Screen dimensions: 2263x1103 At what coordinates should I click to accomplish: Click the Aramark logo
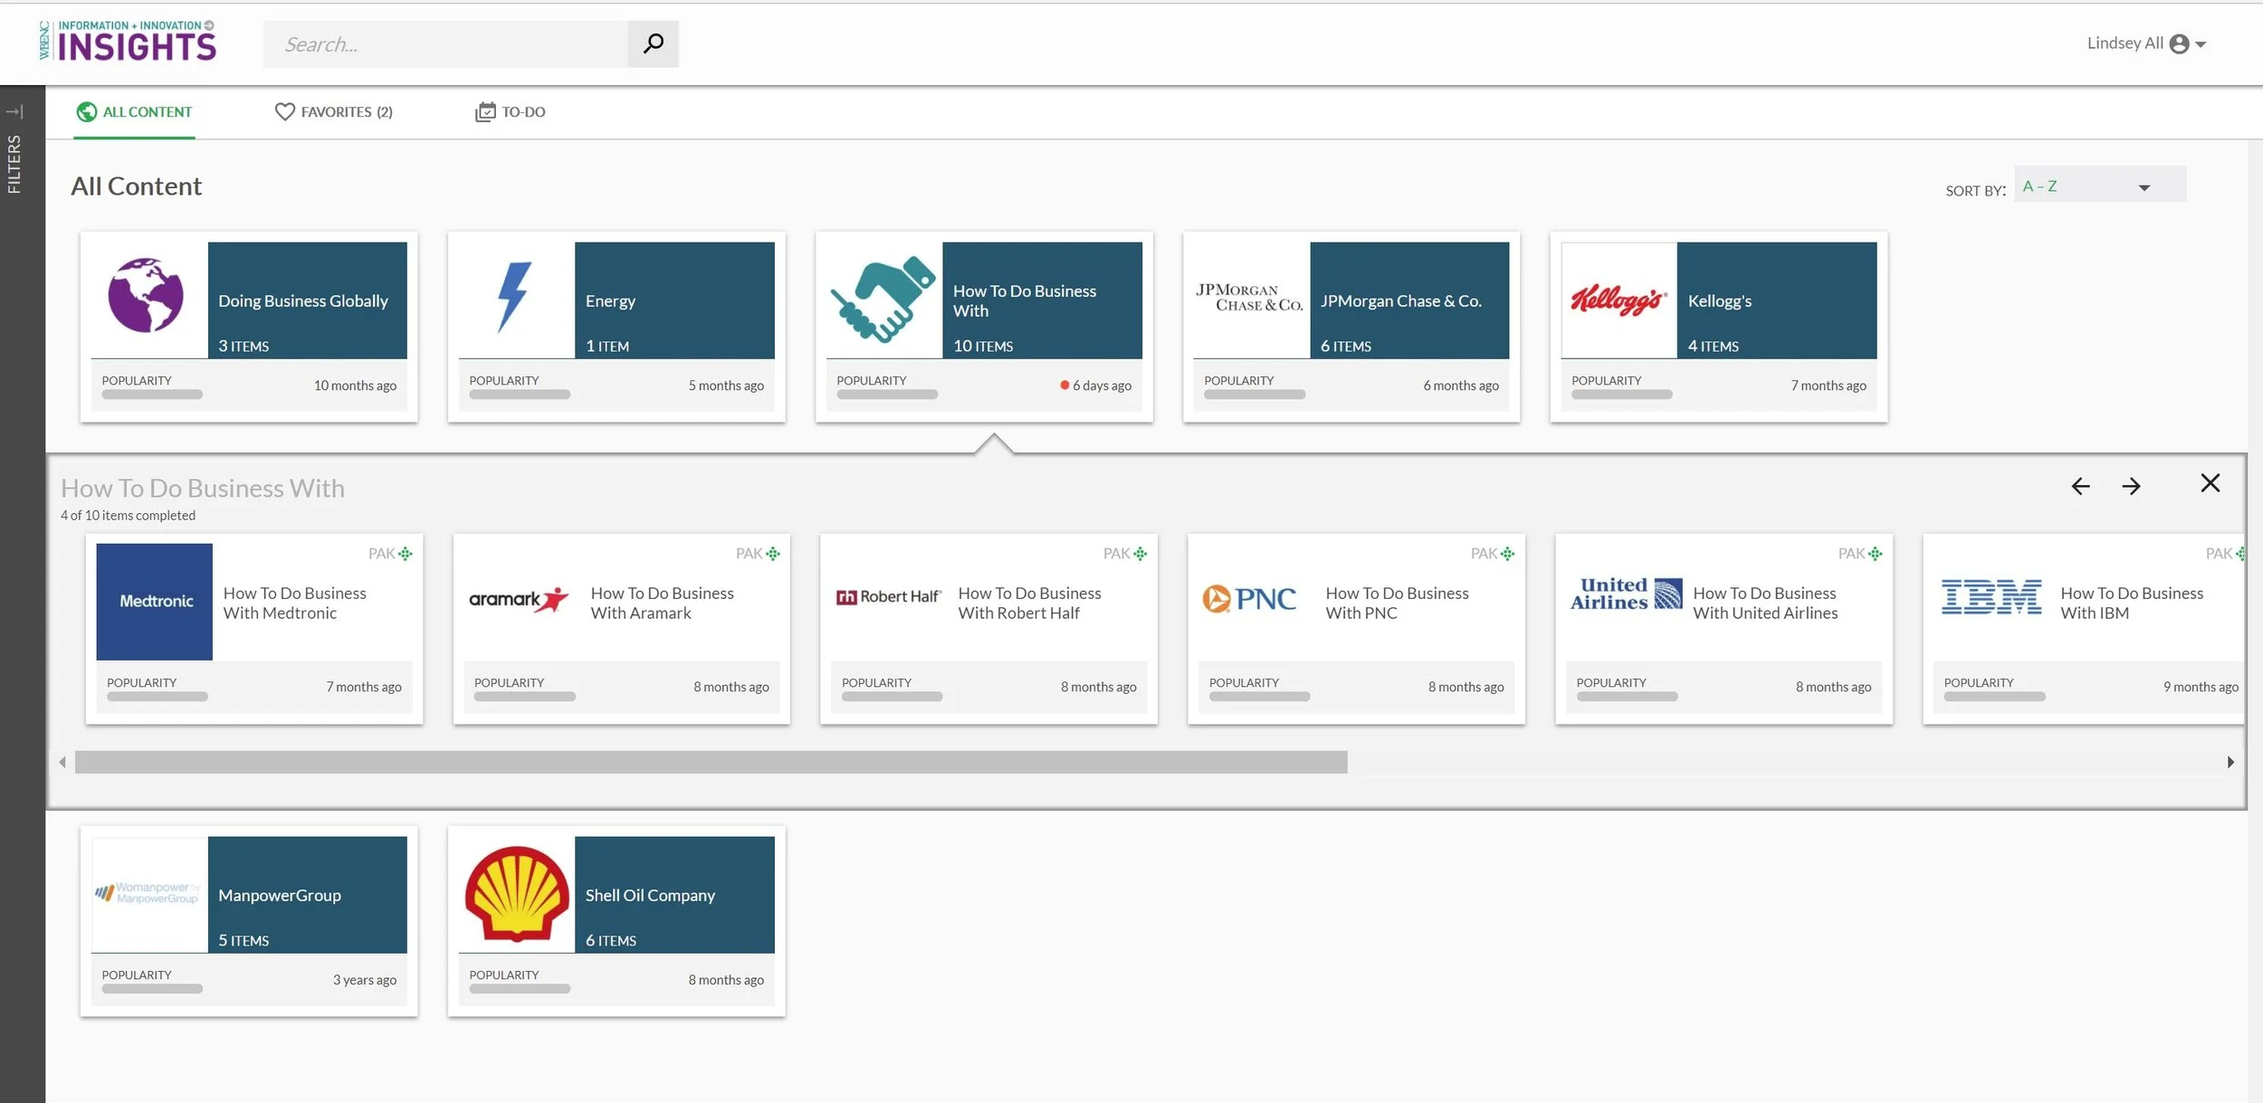point(520,599)
